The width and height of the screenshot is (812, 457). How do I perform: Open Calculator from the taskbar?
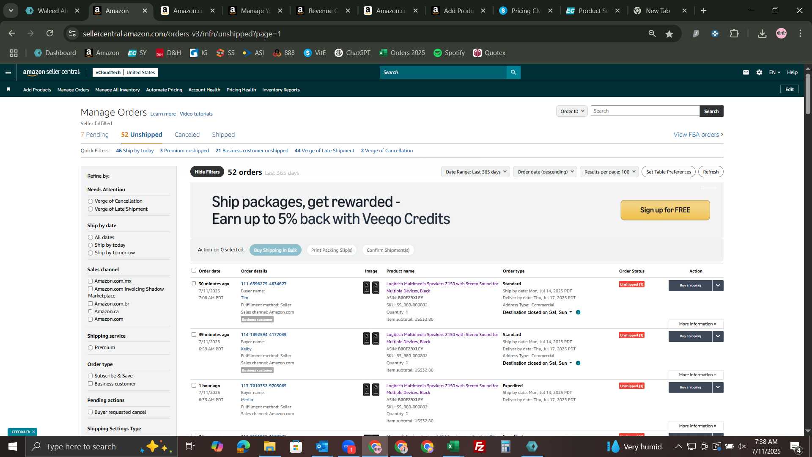coord(505,446)
